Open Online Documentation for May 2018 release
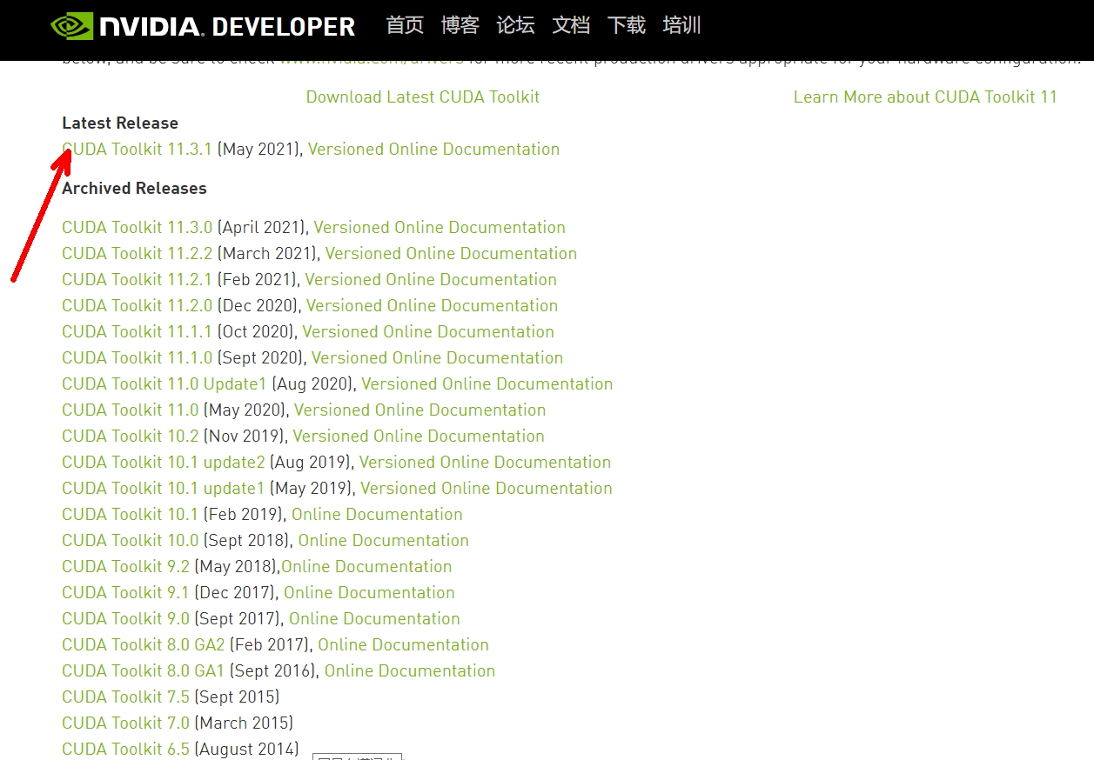Image resolution: width=1094 pixels, height=760 pixels. point(366,566)
